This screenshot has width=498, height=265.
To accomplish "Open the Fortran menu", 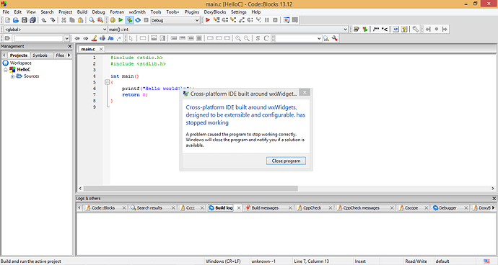I will point(117,12).
